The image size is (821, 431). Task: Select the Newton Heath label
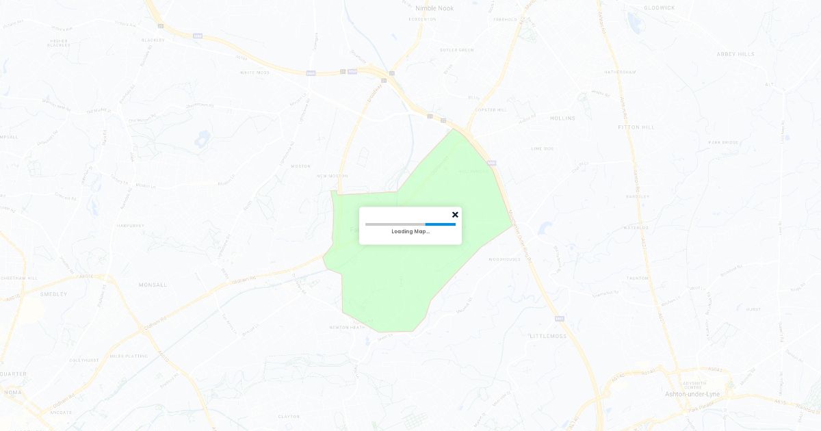pos(347,328)
